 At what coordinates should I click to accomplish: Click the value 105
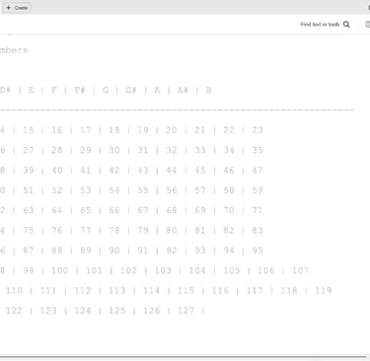coord(232,270)
